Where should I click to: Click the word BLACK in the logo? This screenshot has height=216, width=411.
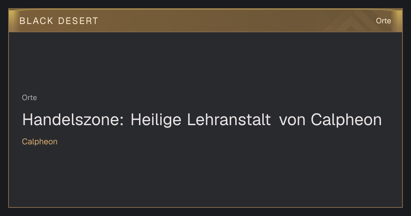click(x=36, y=21)
